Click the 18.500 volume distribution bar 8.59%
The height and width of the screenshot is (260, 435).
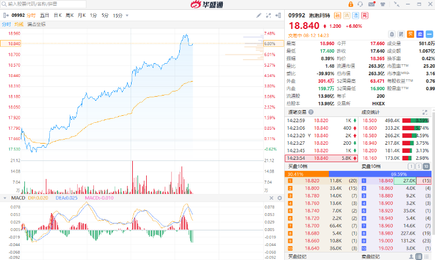click(x=416, y=120)
